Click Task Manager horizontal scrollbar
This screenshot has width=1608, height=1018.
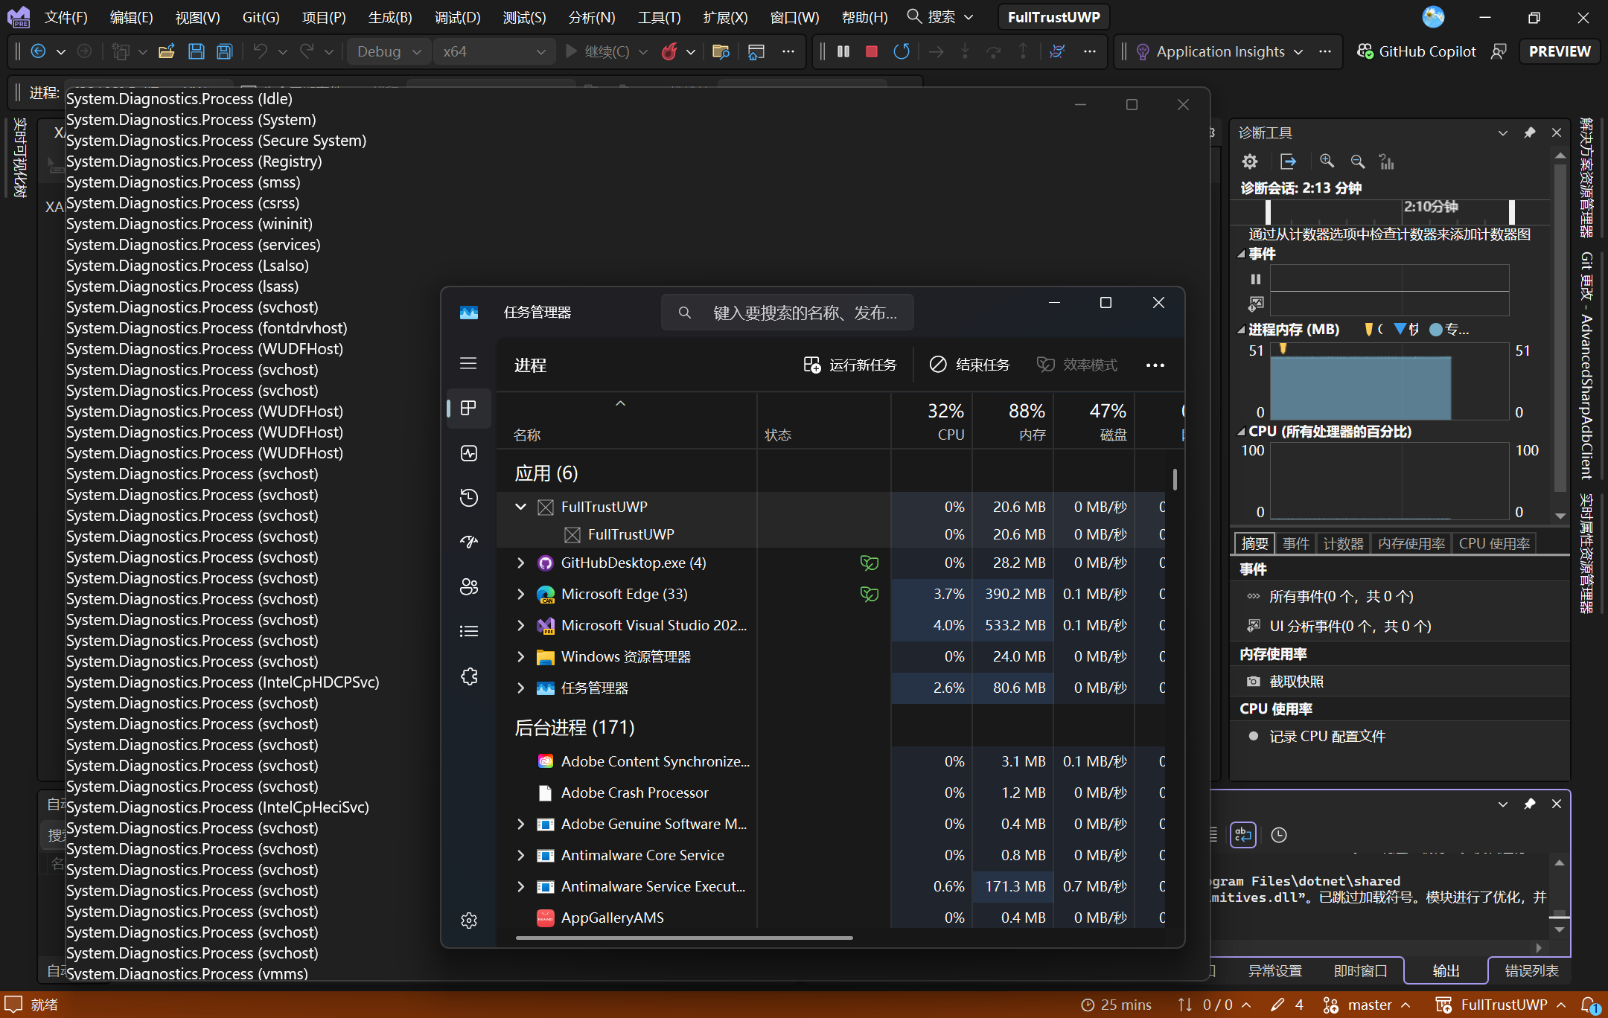tap(684, 938)
